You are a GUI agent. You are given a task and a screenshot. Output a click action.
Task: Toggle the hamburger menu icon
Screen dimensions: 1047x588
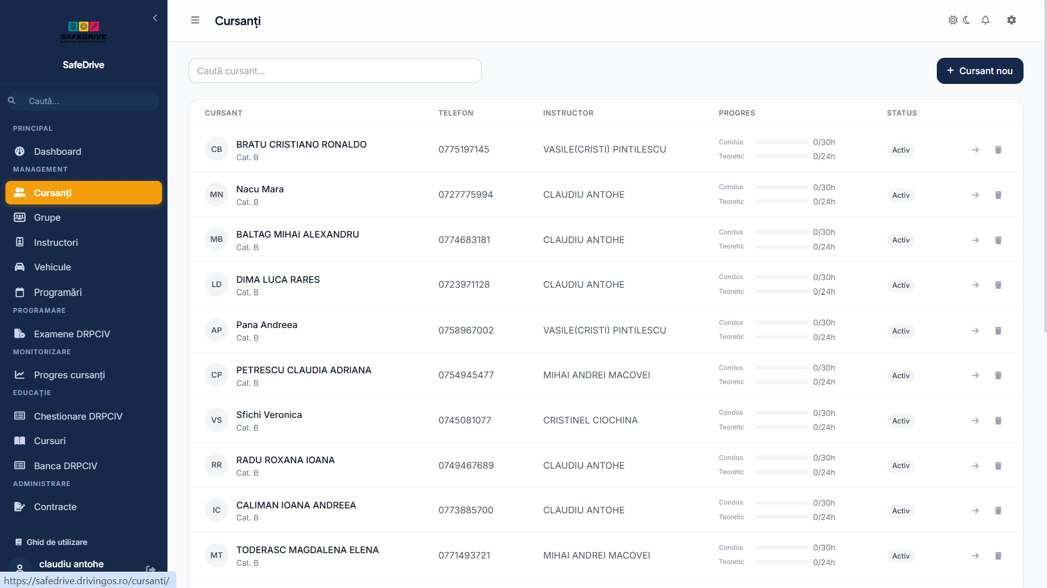[195, 20]
